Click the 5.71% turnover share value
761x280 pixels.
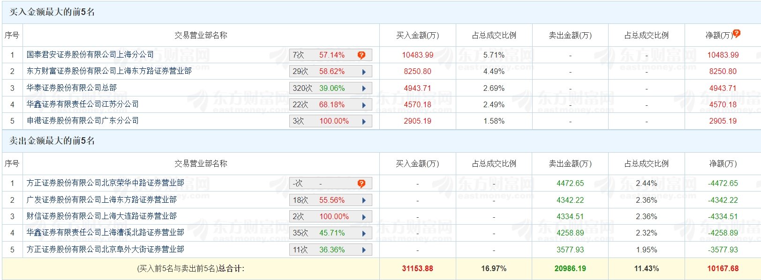[x=494, y=55]
